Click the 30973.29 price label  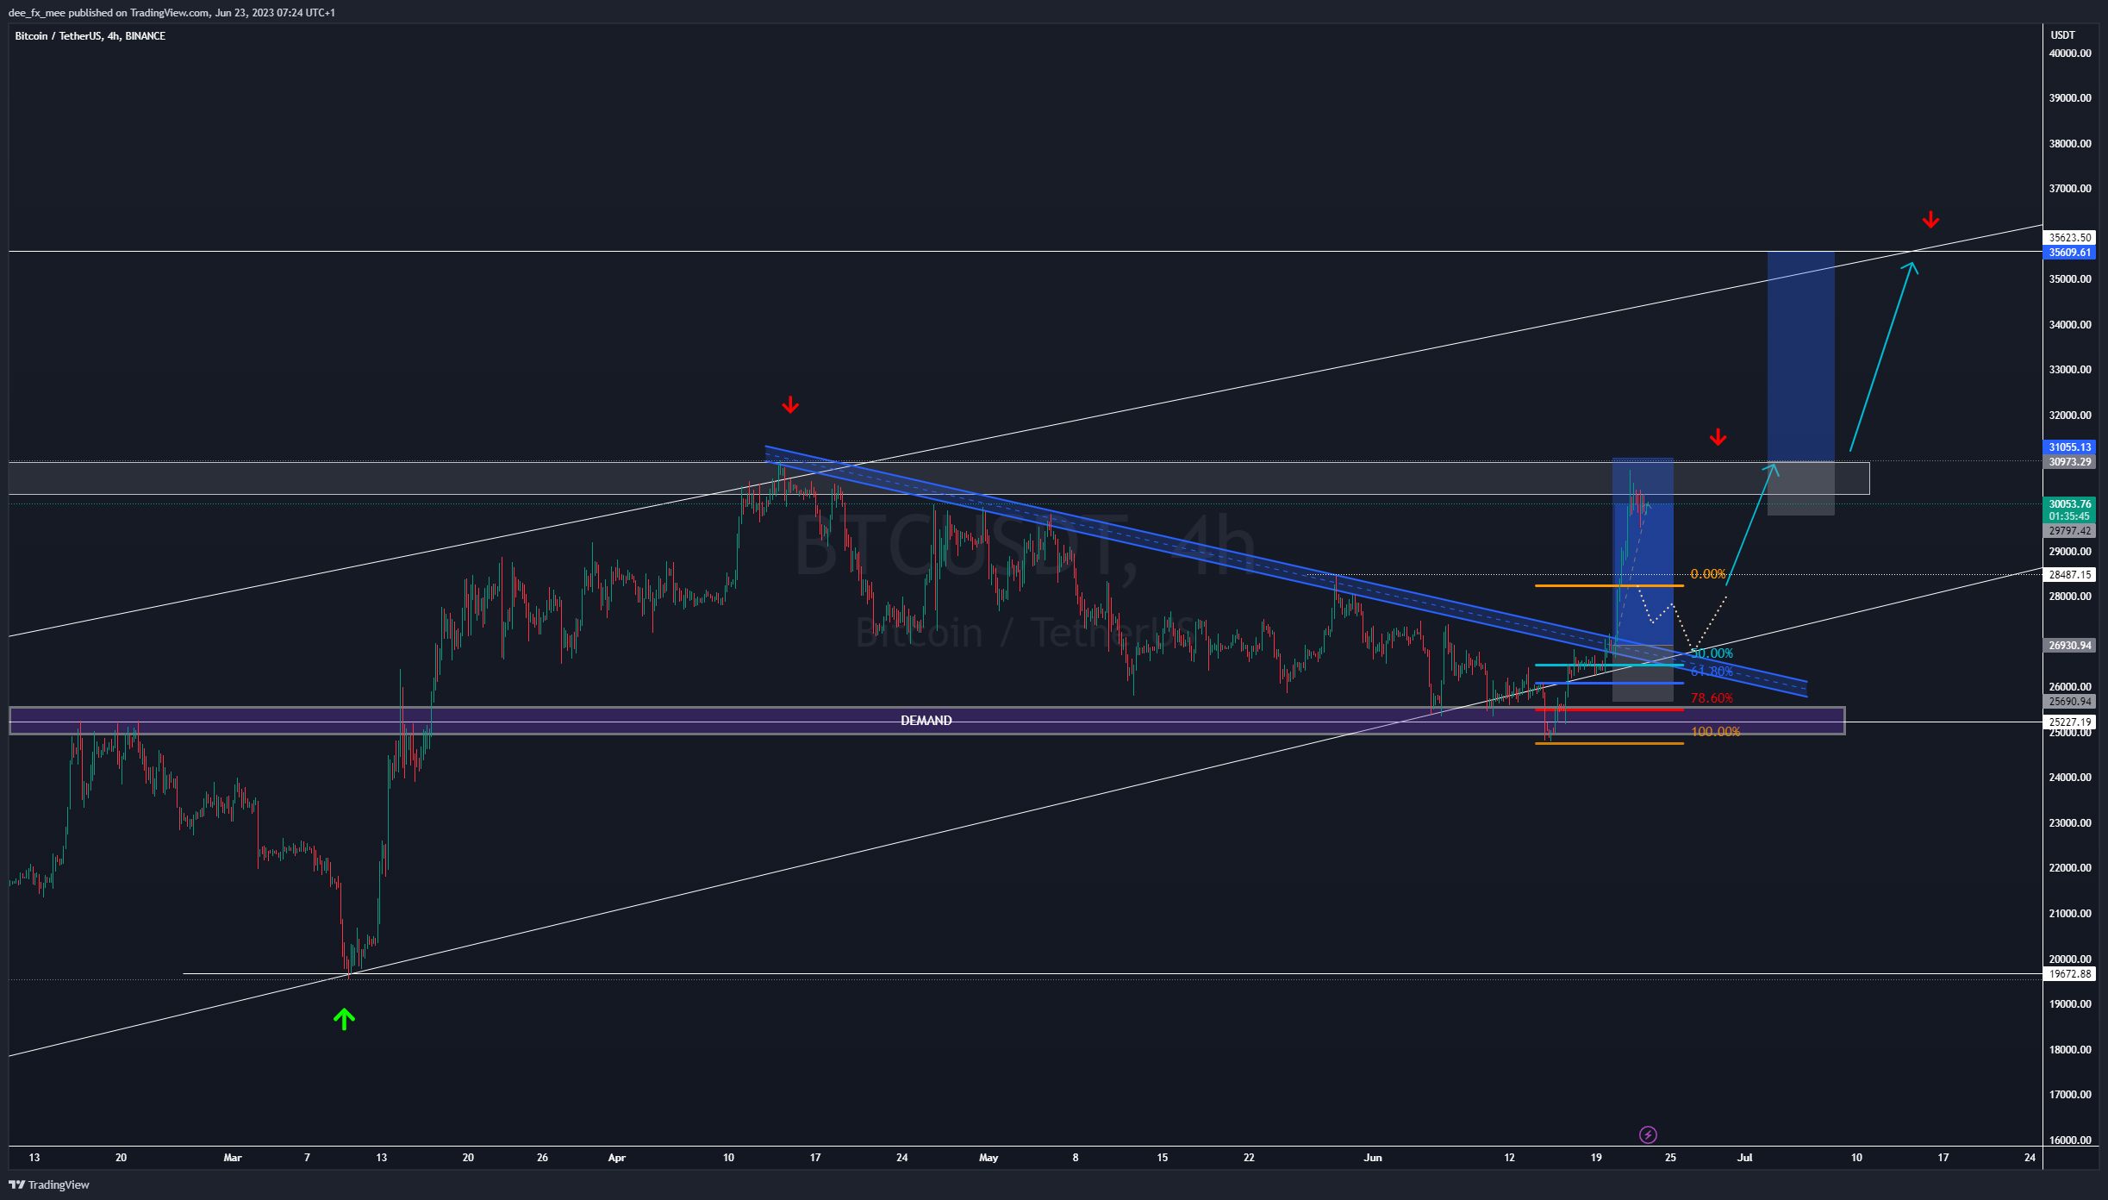(x=2069, y=462)
